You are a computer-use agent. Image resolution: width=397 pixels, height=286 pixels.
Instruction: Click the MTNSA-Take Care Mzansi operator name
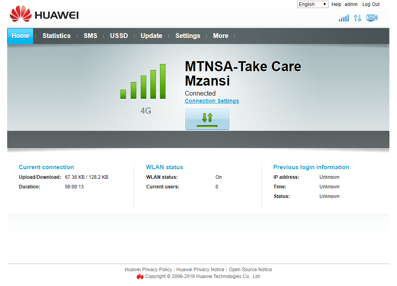(243, 74)
